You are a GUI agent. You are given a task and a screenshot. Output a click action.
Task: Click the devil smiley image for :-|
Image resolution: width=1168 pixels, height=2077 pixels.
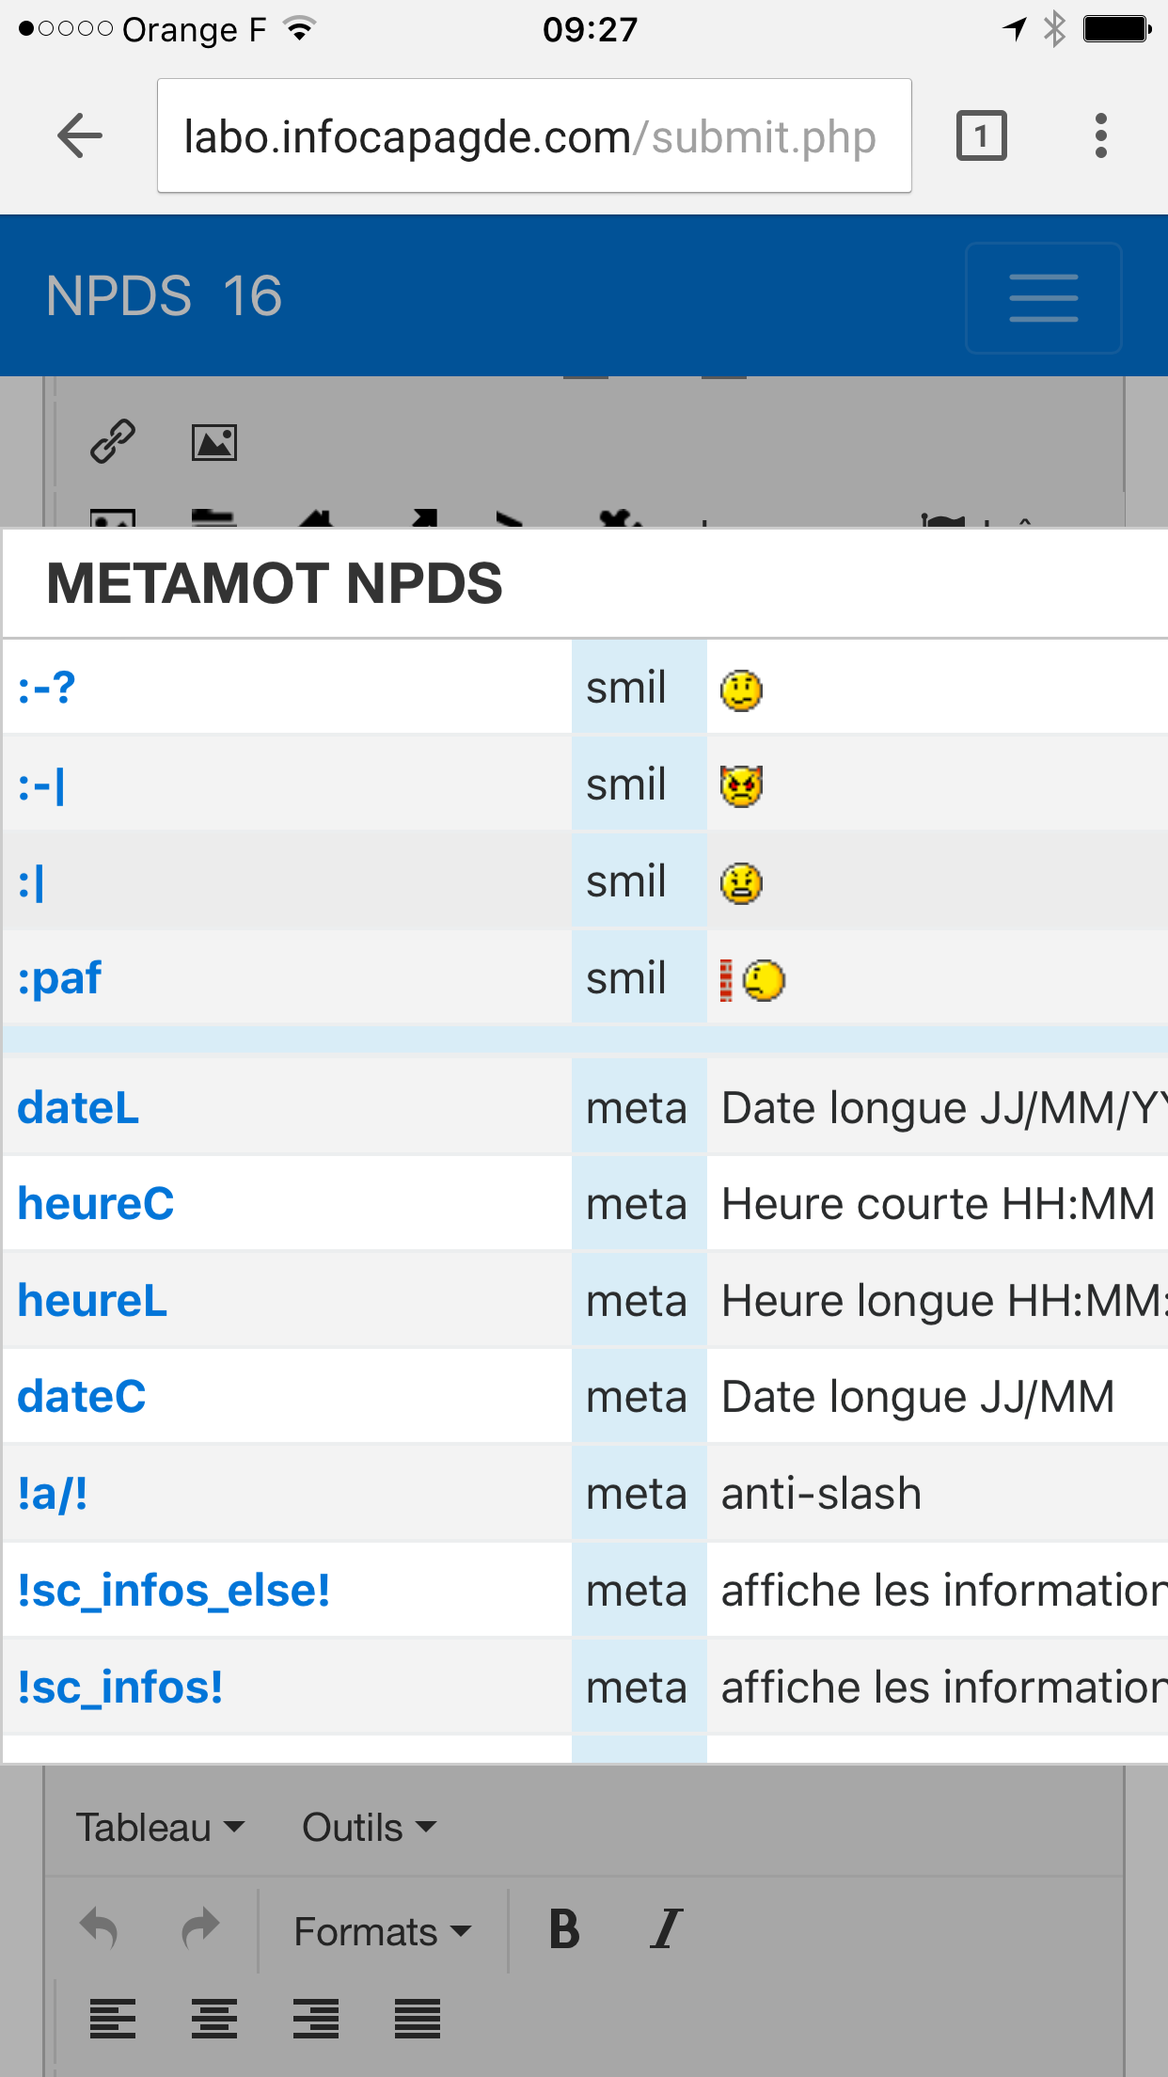(x=741, y=786)
